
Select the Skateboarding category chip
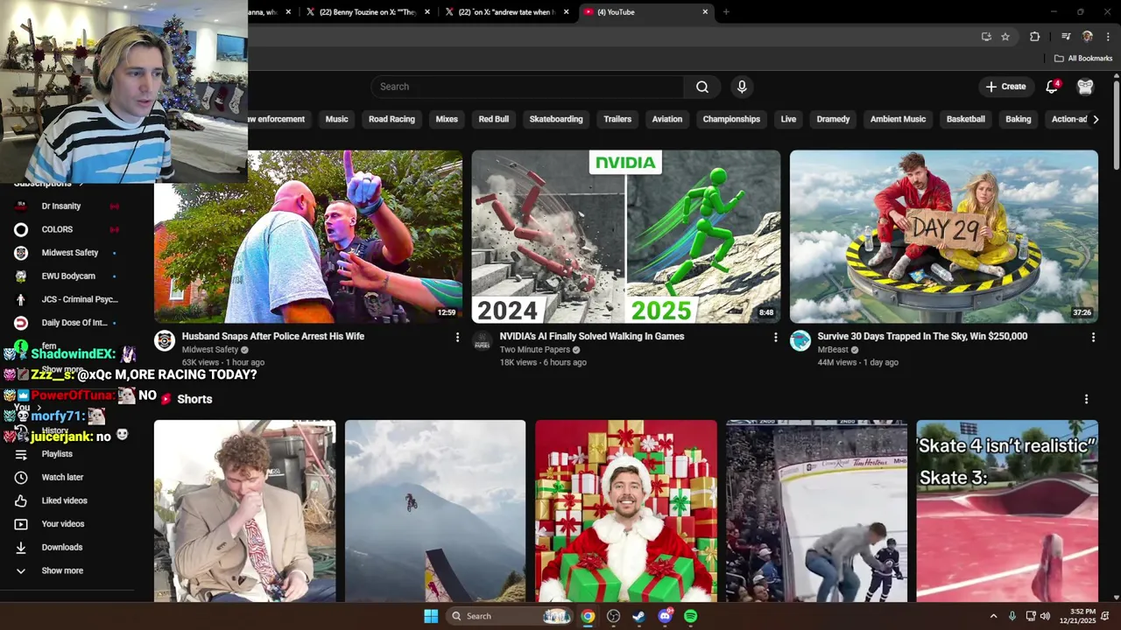[x=556, y=119]
